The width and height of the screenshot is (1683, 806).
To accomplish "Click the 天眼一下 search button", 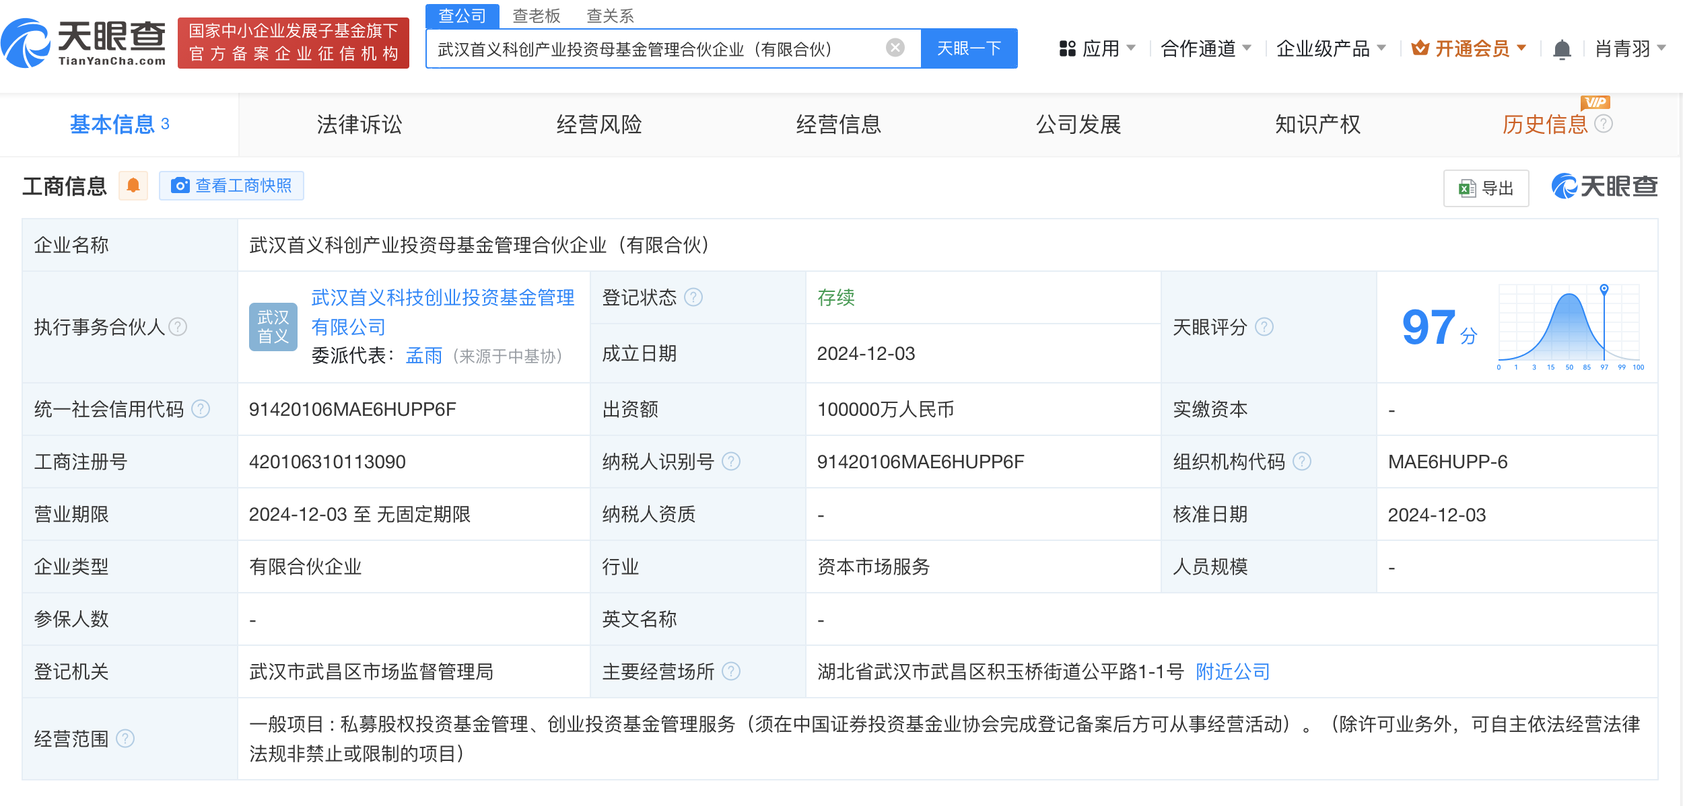I will pos(969,48).
